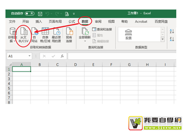Click the active cell A1
The image size is (191, 136).
point(22,69)
